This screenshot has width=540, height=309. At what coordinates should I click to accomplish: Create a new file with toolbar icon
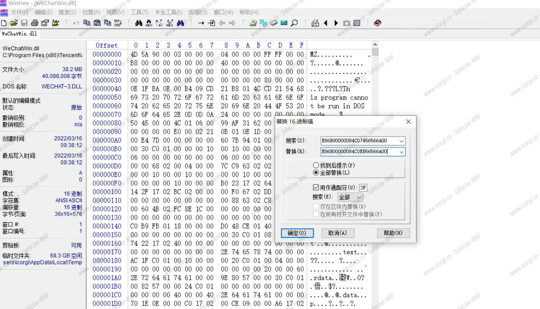4,23
